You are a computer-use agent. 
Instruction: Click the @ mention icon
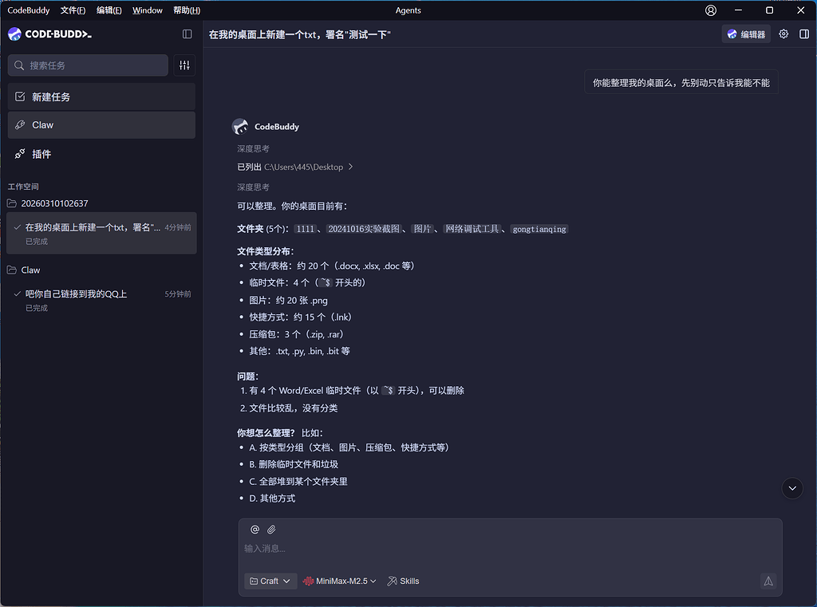click(255, 530)
